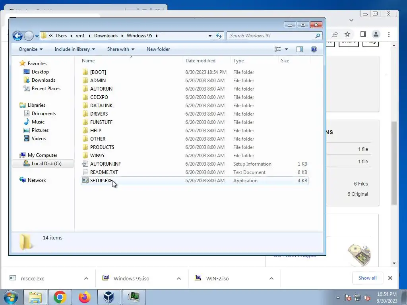This screenshot has height=305, width=407.
Task: Open the Music library
Action: (38, 122)
